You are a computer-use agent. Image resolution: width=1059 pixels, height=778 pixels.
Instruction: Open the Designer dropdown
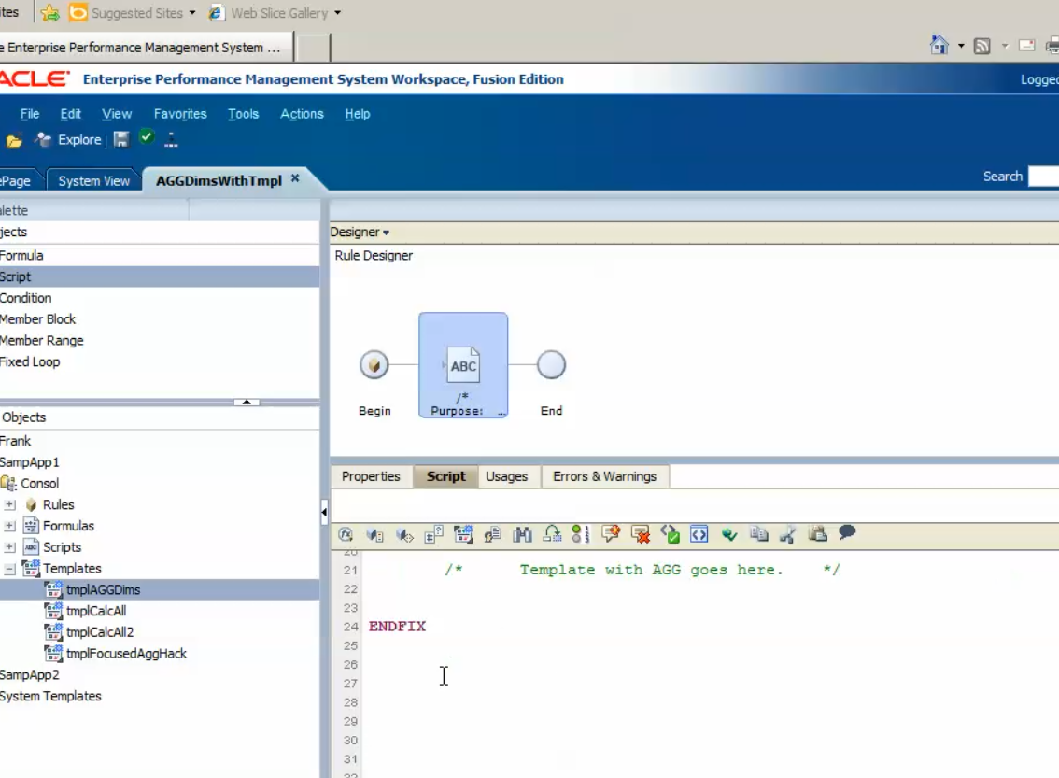[x=360, y=232]
